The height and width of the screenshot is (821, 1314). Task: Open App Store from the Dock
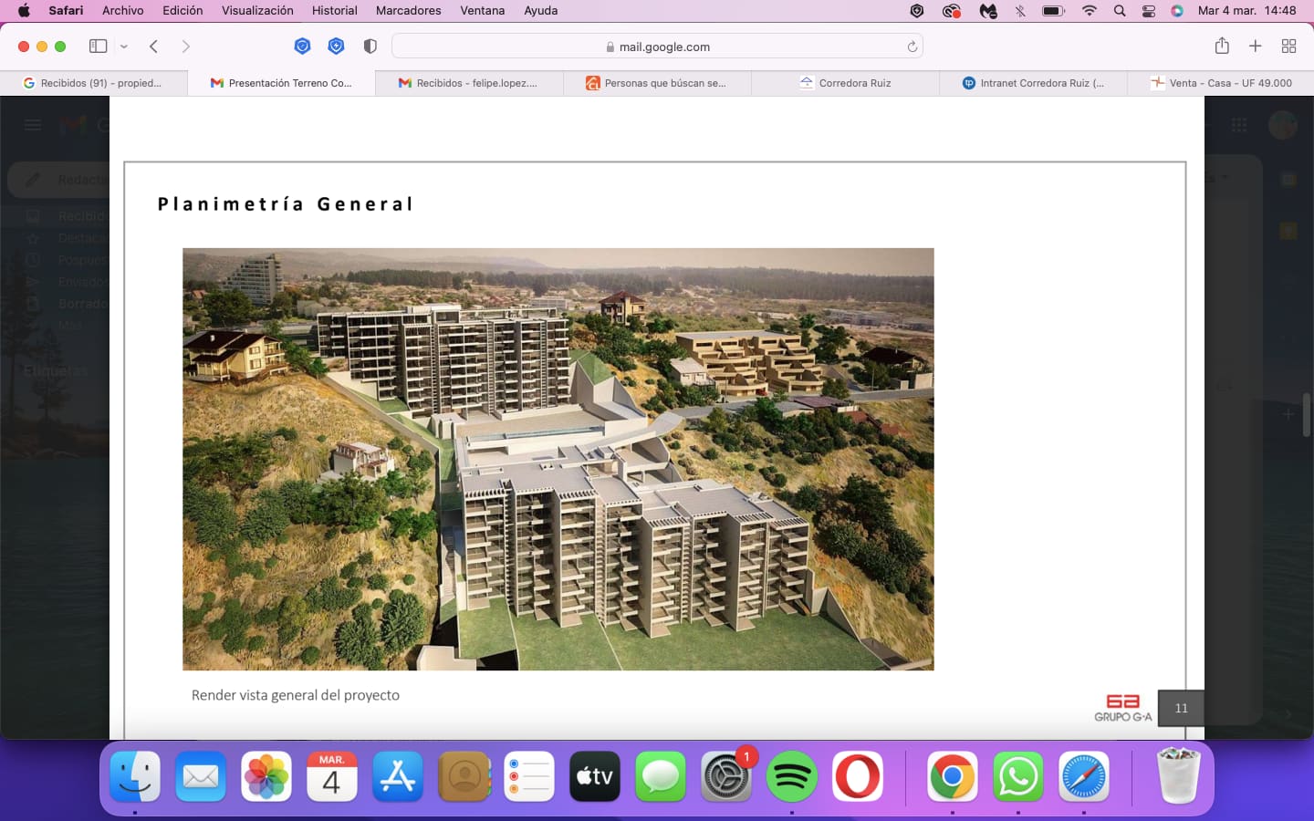[398, 776]
